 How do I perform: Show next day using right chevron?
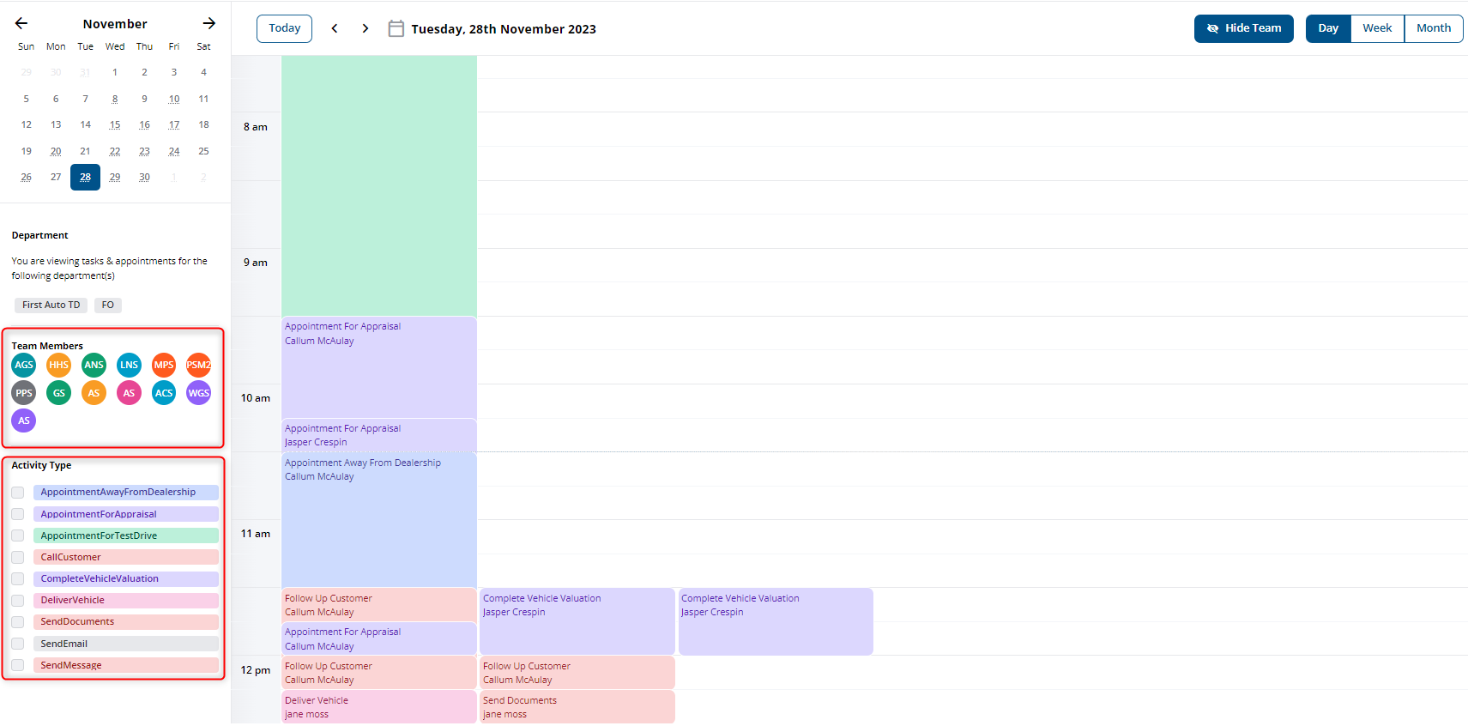(365, 28)
